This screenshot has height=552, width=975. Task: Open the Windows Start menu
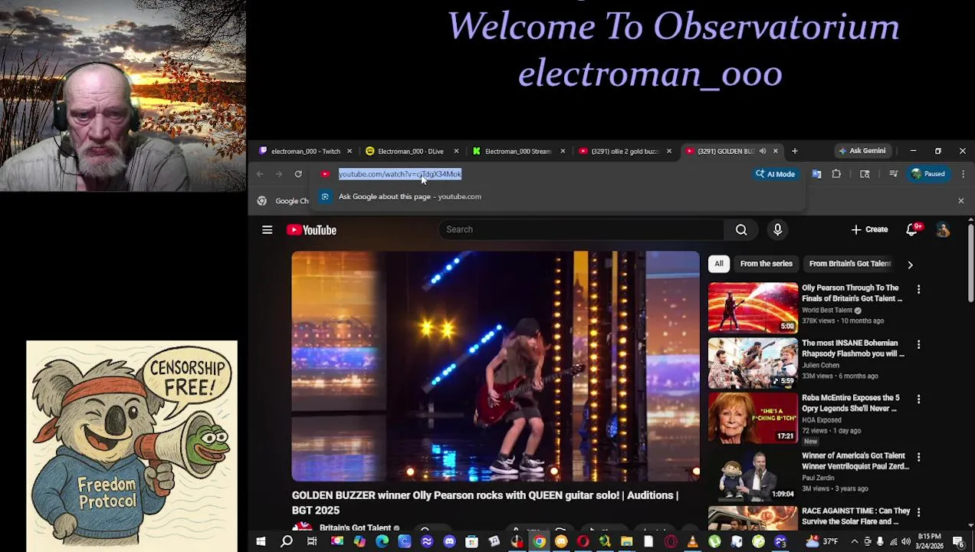[261, 541]
